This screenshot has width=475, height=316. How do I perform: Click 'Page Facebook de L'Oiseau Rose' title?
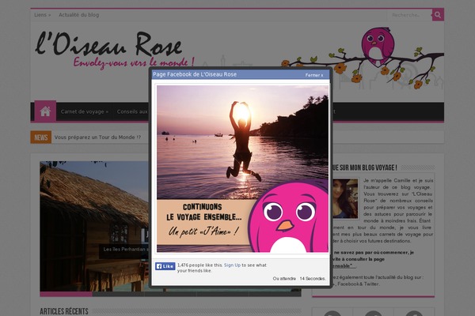point(195,74)
